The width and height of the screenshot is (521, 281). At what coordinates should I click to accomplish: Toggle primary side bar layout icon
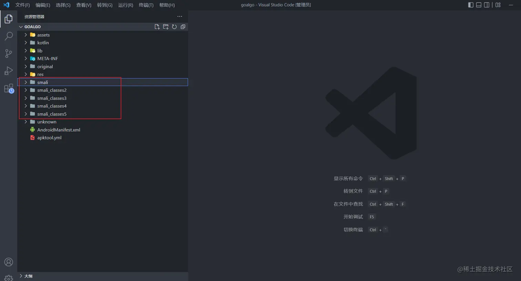click(471, 5)
